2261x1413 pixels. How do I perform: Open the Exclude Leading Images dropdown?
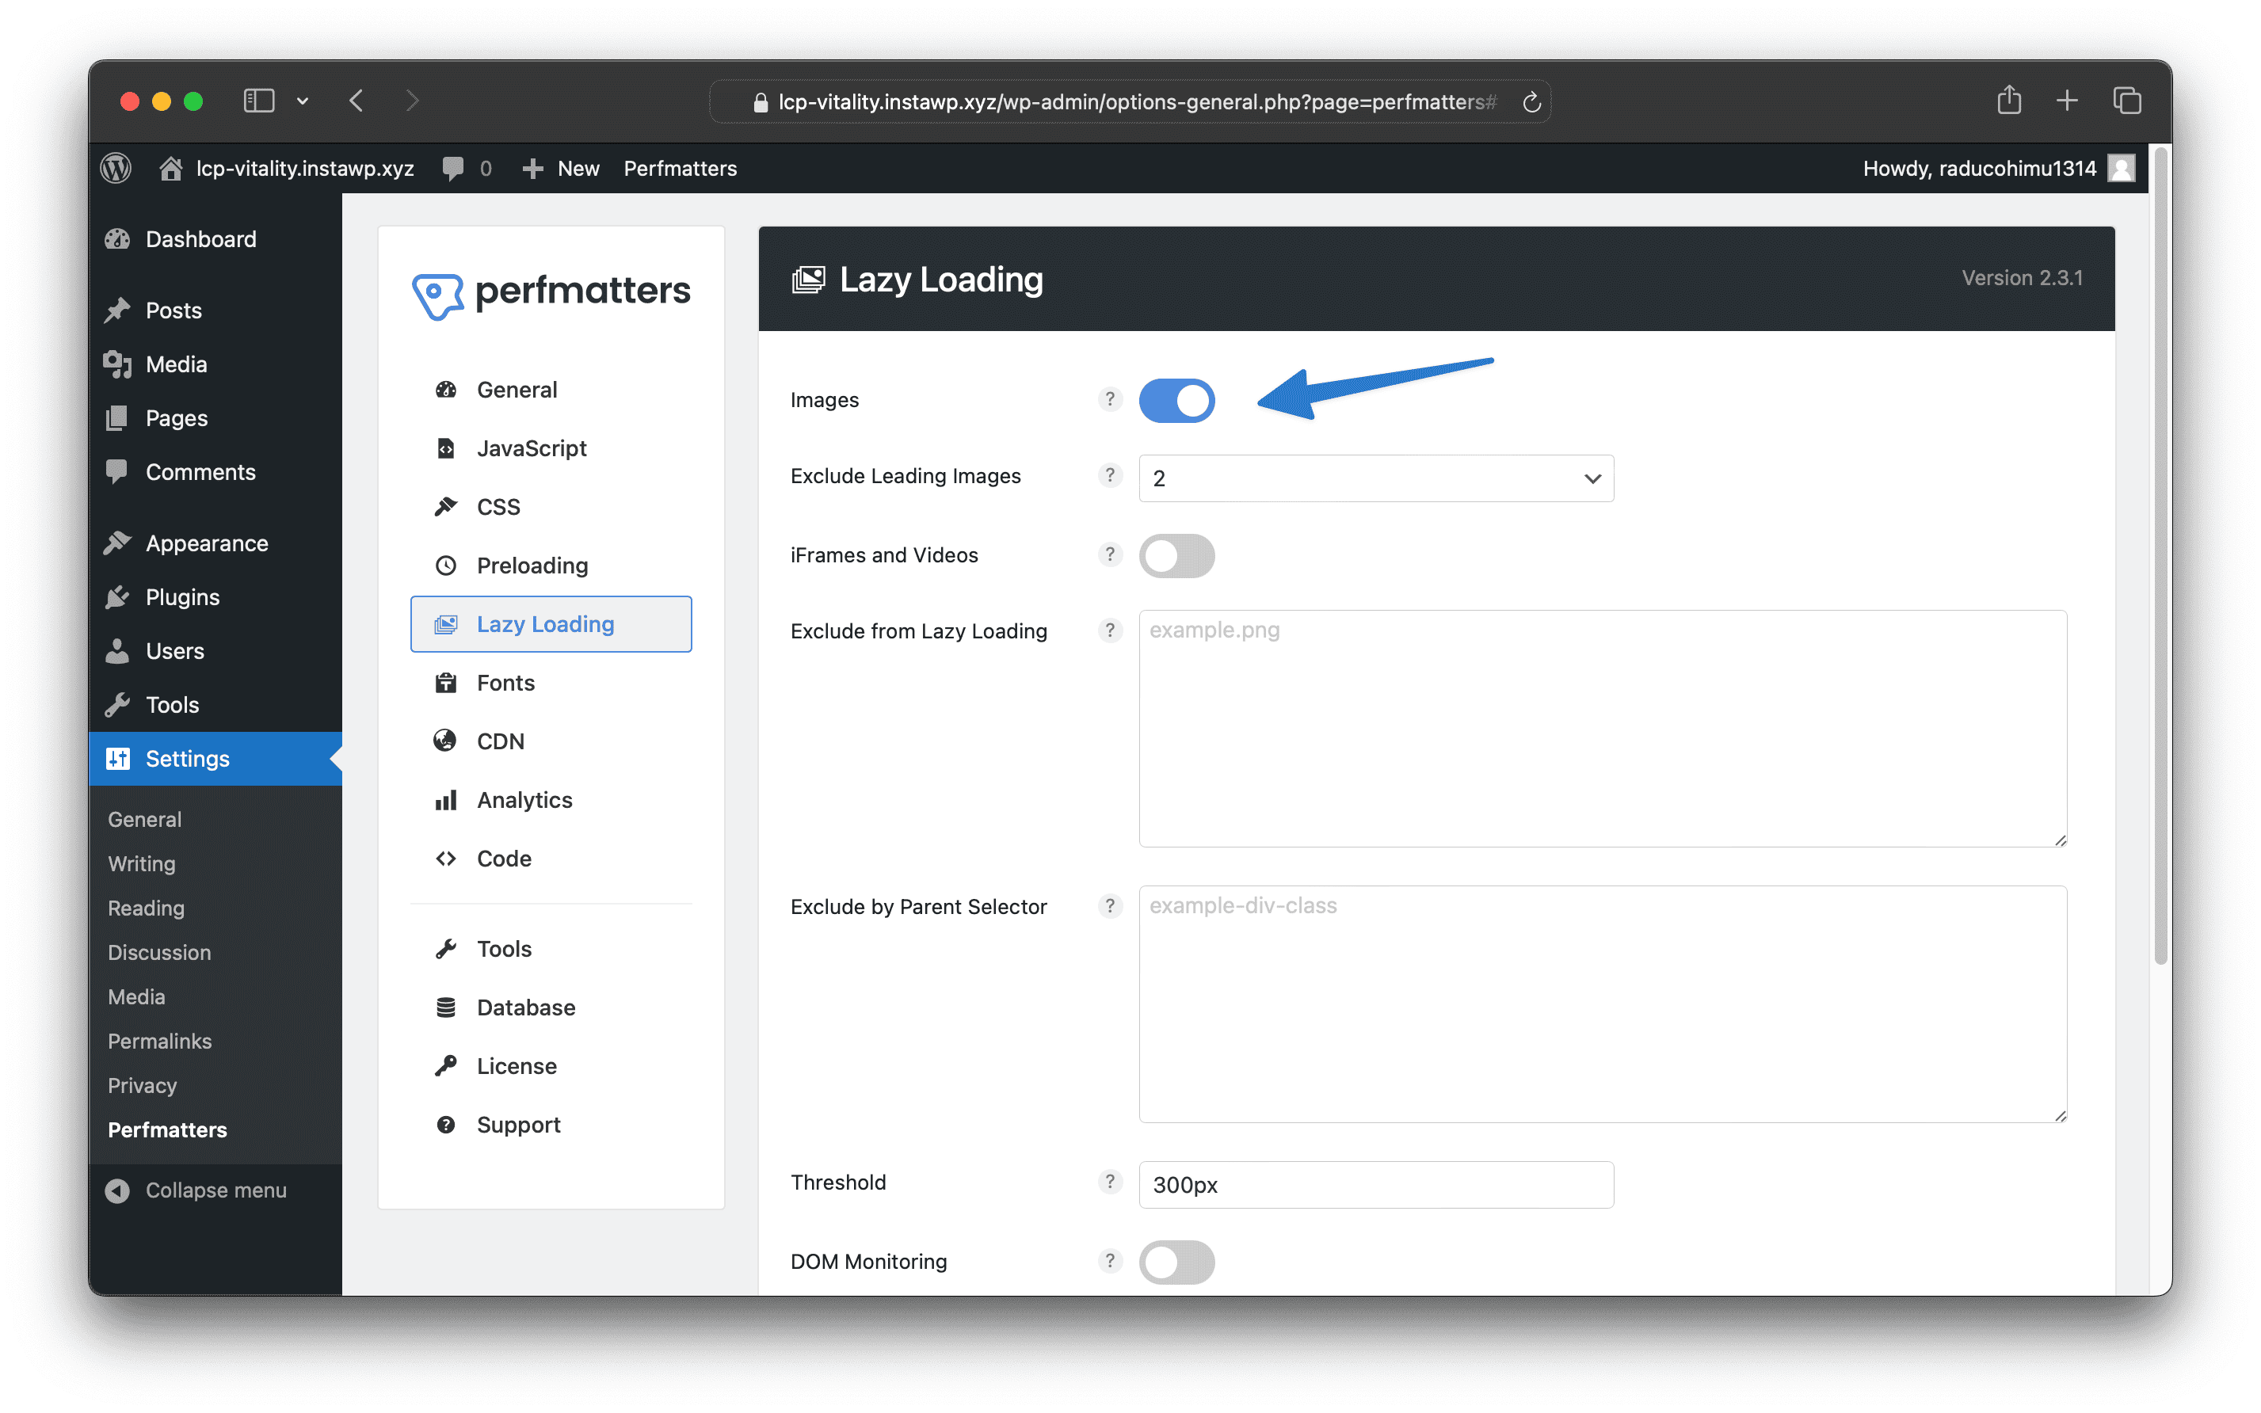(1375, 478)
